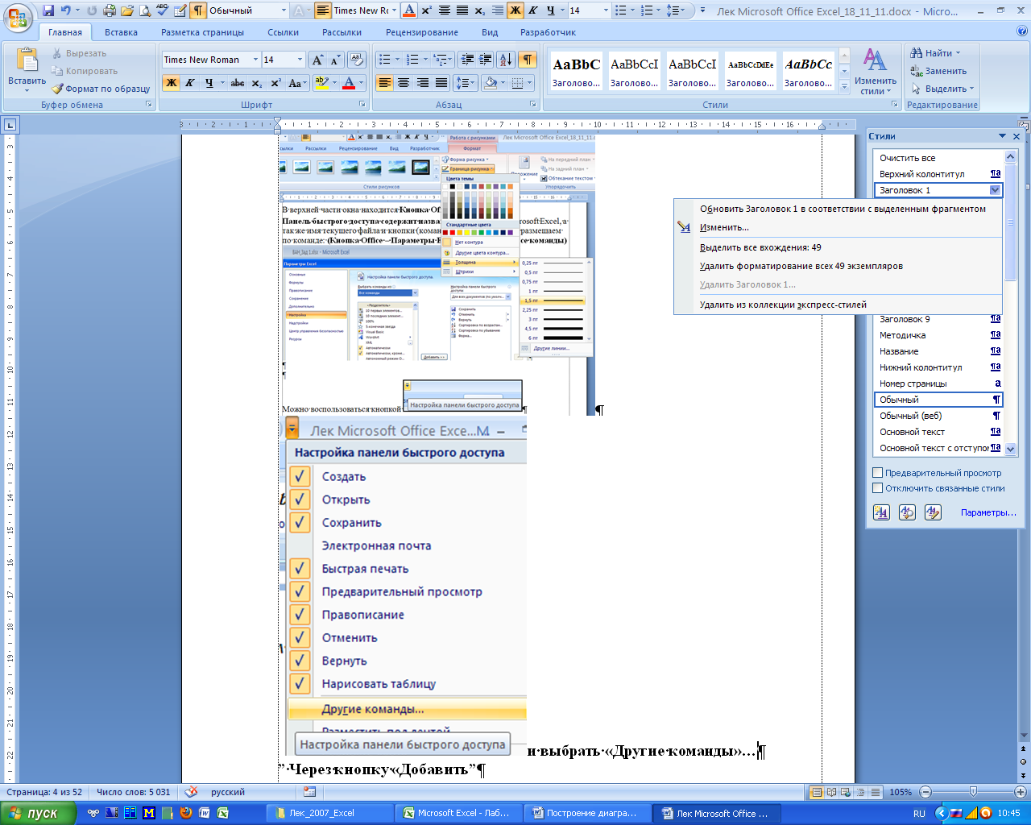Enable Предварительный просмотр checkbox
The width and height of the screenshot is (1031, 825).
[x=878, y=473]
